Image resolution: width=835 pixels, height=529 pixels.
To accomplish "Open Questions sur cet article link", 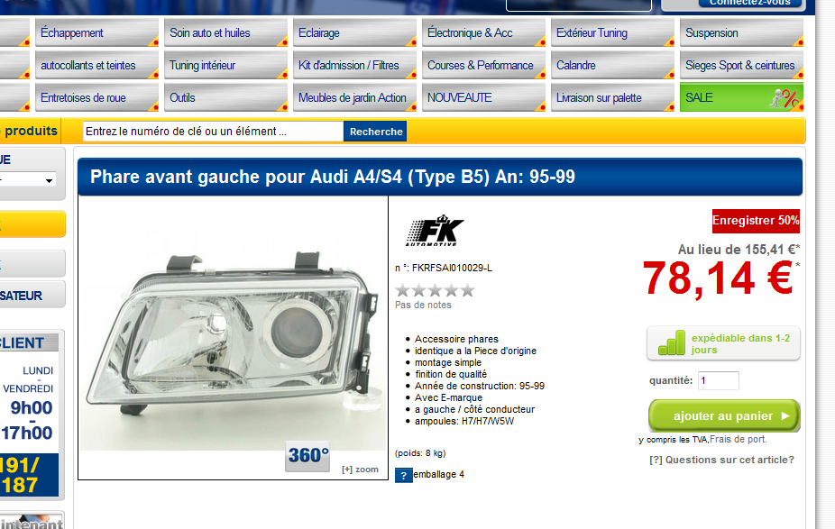I will coord(721,460).
